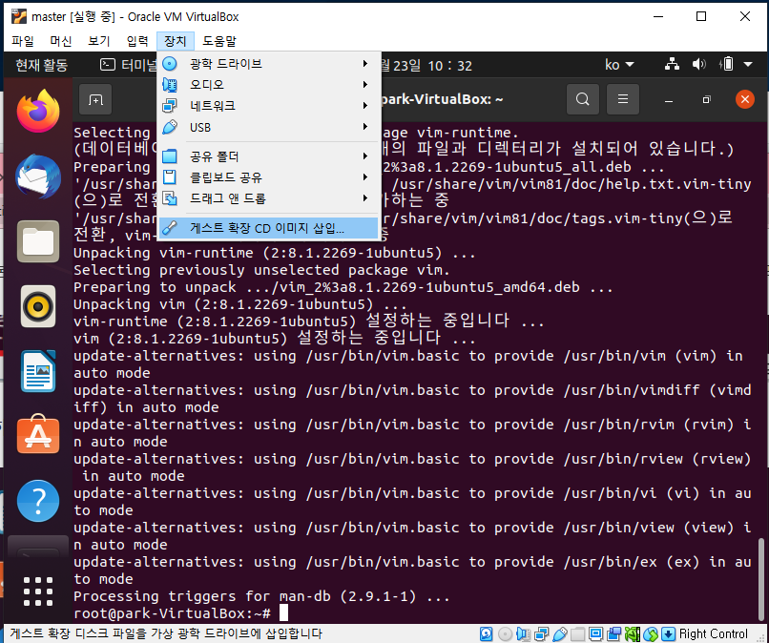This screenshot has width=769, height=643.
Task: Expand the 공유 폴더 submenu arrow
Action: coord(365,156)
